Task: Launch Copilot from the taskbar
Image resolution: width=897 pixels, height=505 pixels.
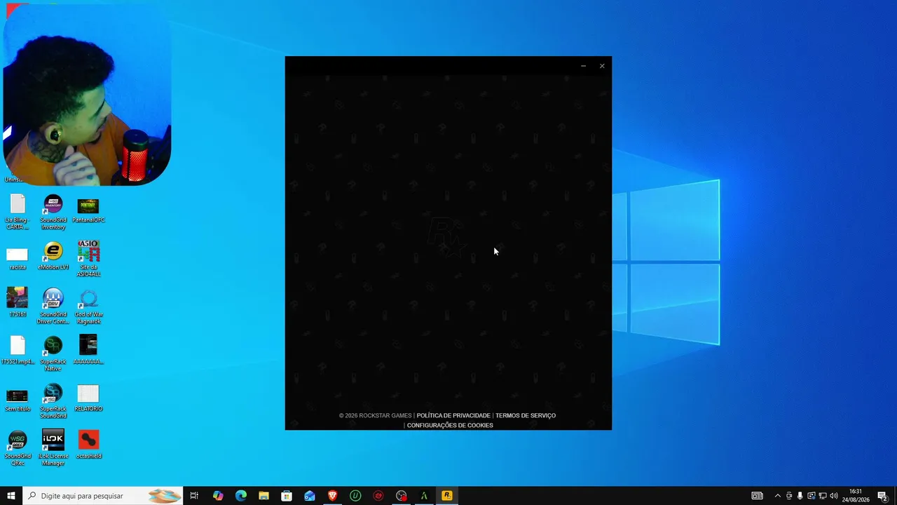Action: (218, 496)
